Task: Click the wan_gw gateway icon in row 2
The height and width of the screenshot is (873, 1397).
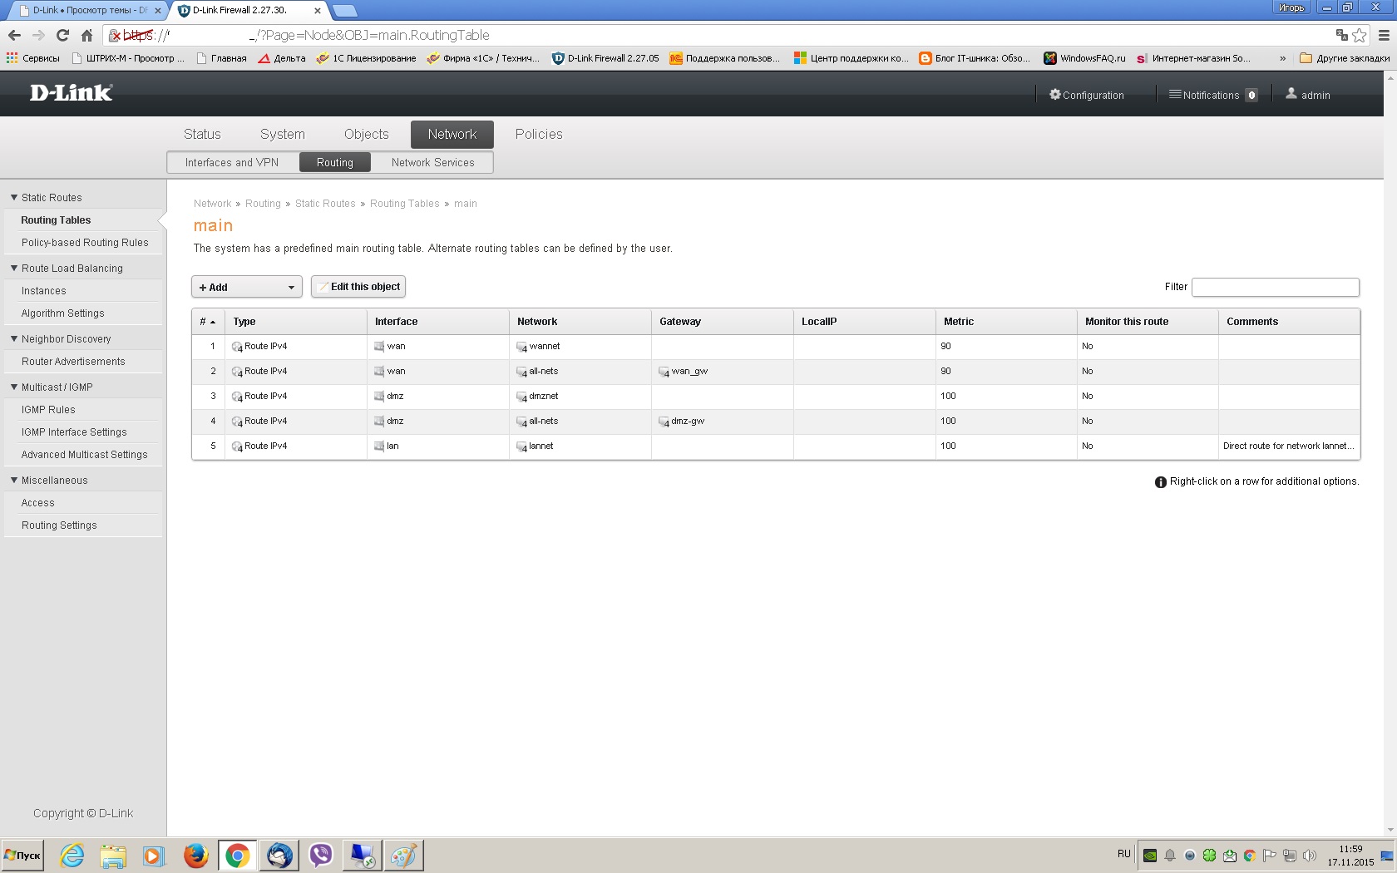Action: tap(664, 372)
